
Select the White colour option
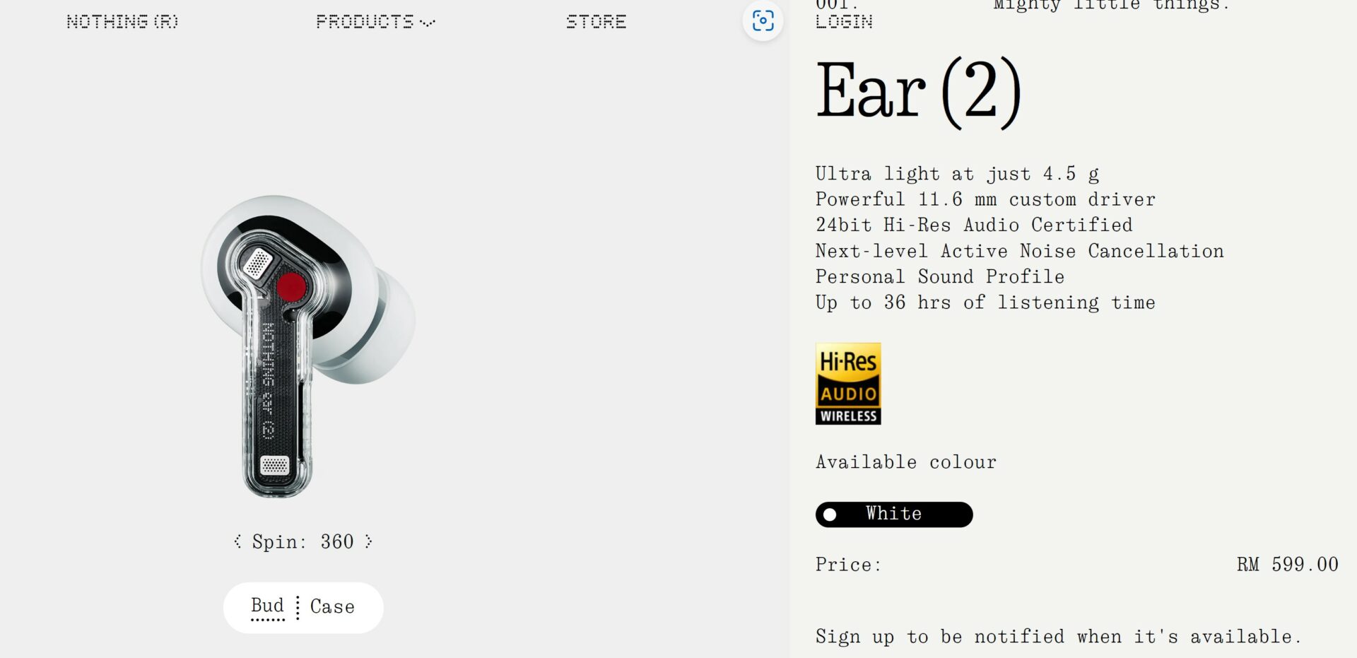894,515
